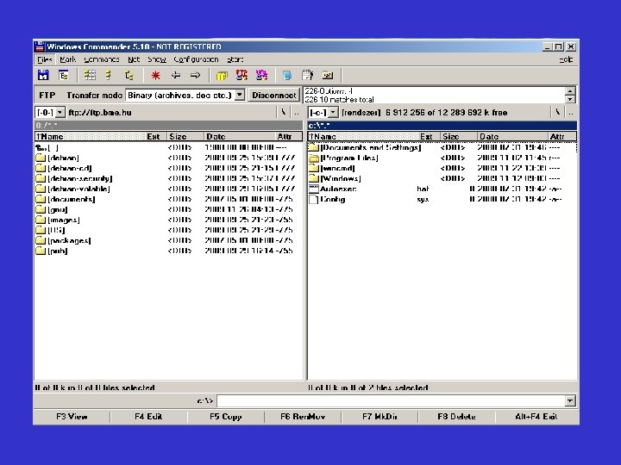
Task: Switch to full details view icon
Action: point(108,75)
